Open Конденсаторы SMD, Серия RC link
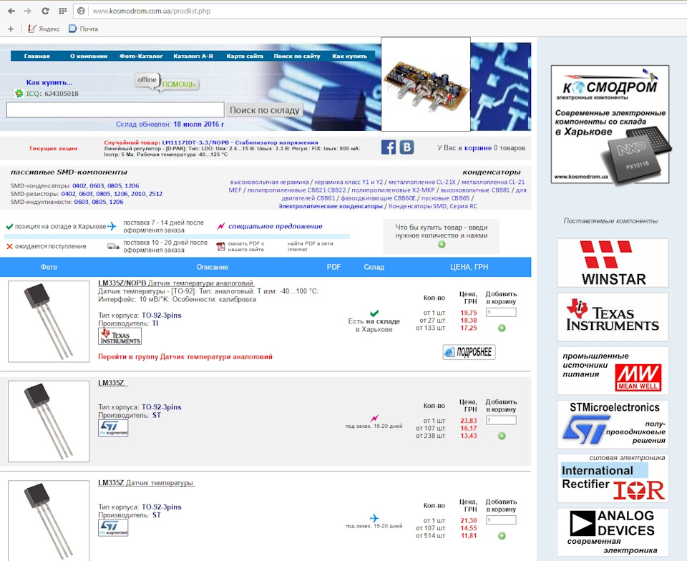The height and width of the screenshot is (561, 687). pos(433,206)
